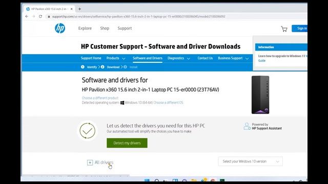This screenshot has width=328, height=184.
Task: View site security lock info
Action: [x=49, y=16]
